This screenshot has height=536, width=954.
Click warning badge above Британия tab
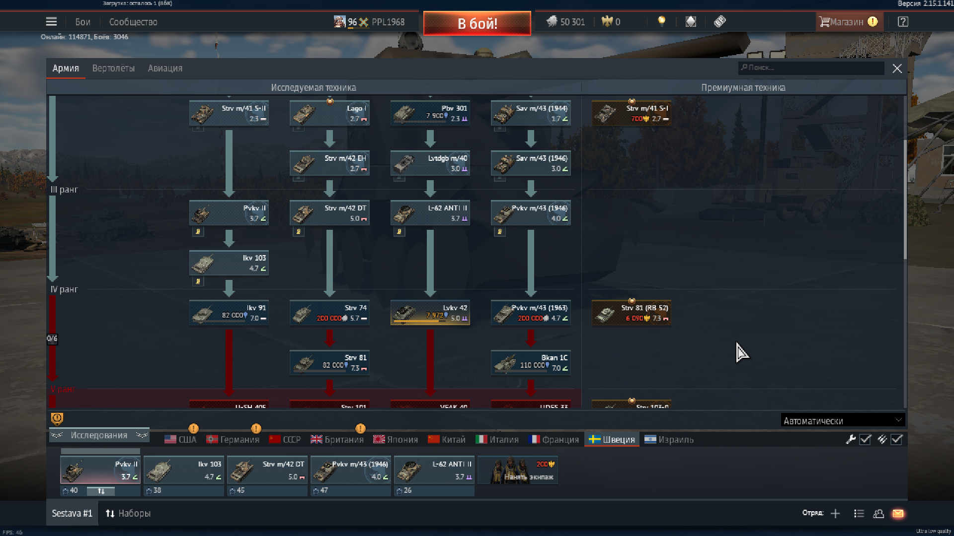pyautogui.click(x=360, y=428)
